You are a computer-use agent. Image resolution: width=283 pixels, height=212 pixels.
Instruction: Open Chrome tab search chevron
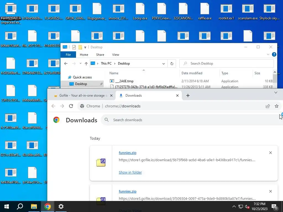pos(276,93)
